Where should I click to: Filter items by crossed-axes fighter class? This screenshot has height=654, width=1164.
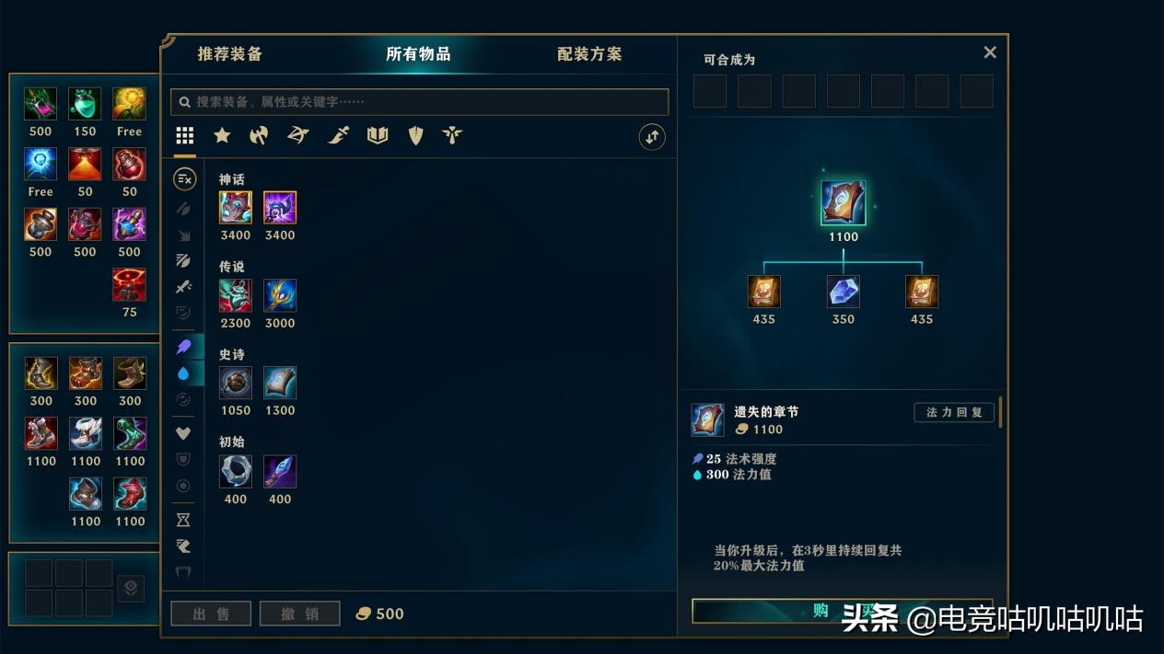pyautogui.click(x=259, y=136)
